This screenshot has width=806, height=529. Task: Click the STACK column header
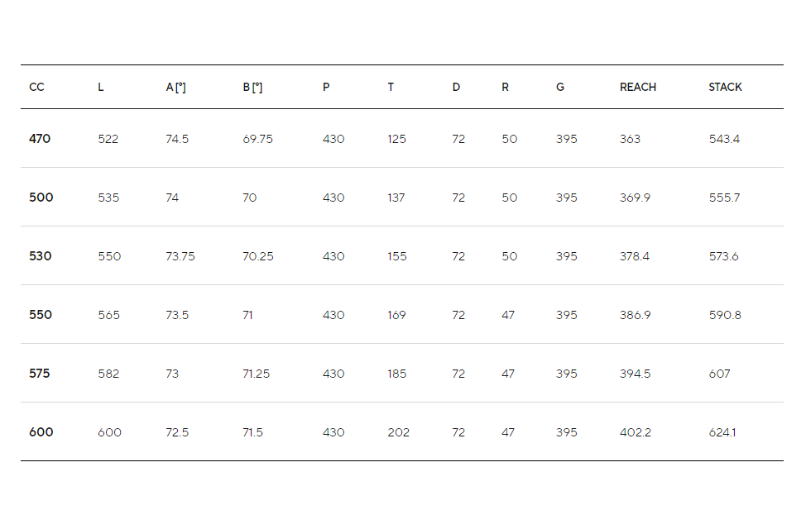725,88
